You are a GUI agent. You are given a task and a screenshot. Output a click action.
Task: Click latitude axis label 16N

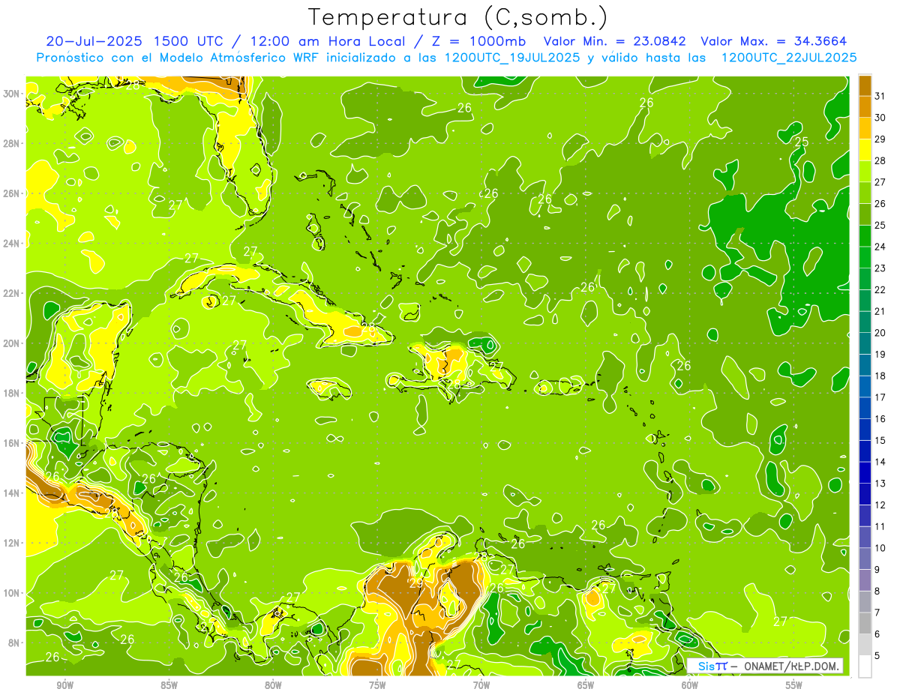point(12,443)
